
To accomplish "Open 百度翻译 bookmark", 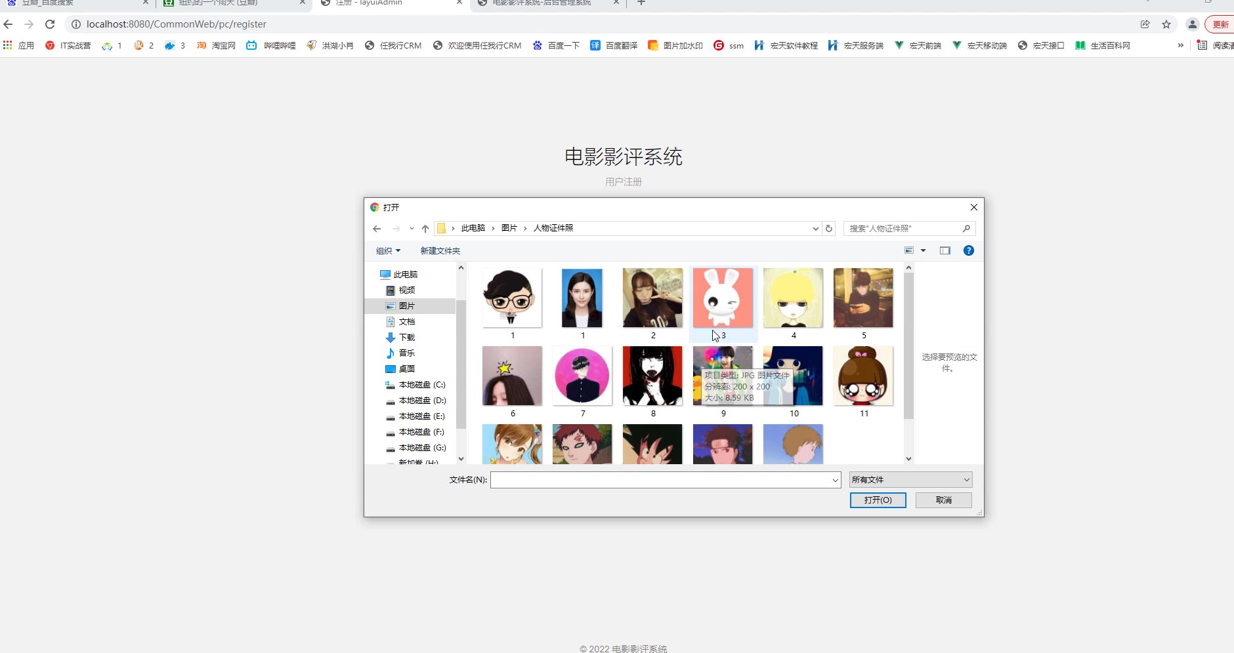I will tap(614, 45).
